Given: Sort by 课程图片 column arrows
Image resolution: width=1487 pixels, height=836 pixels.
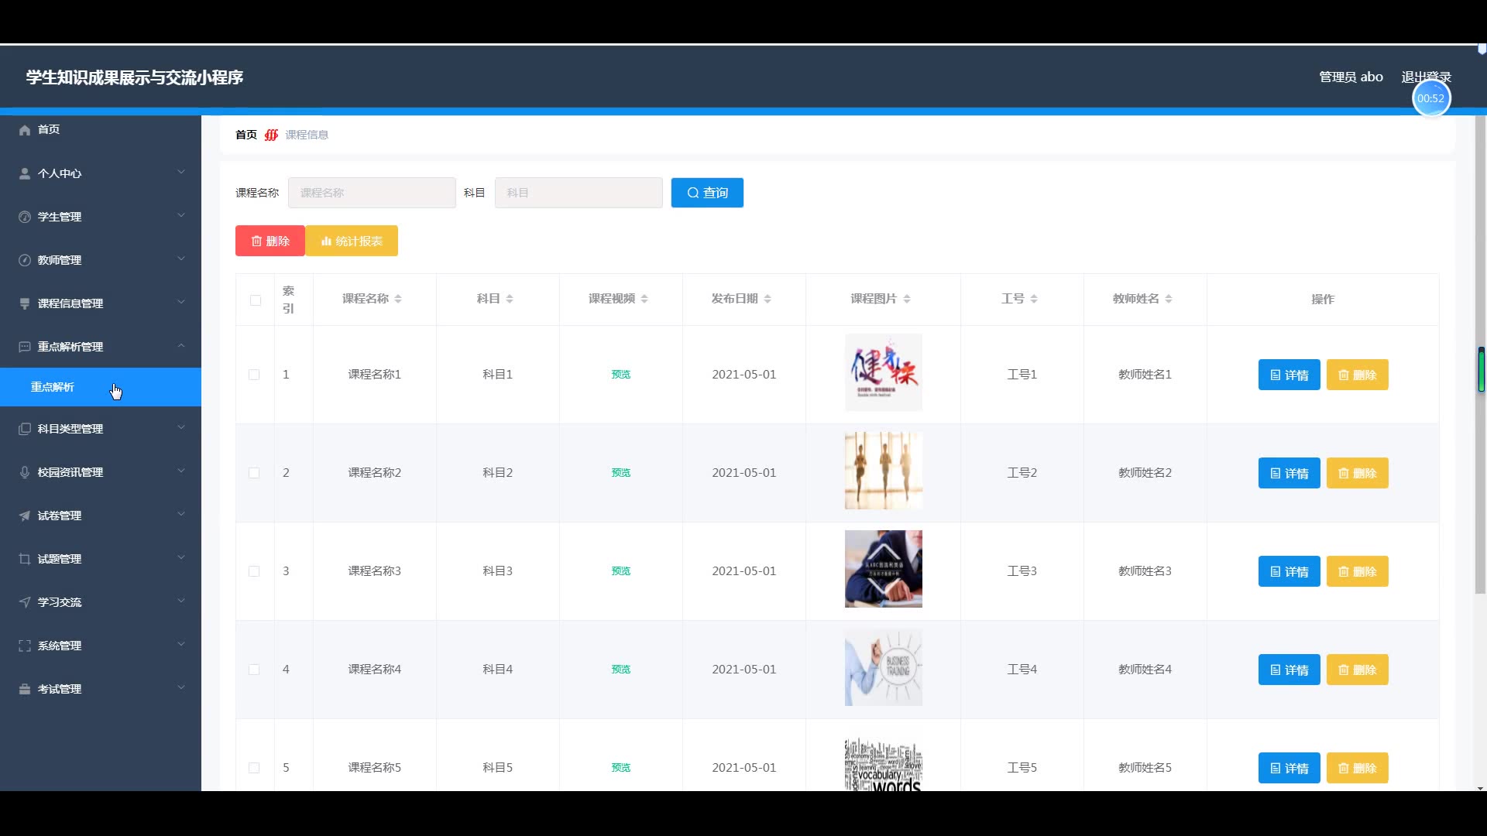Looking at the screenshot, I should 907,299.
